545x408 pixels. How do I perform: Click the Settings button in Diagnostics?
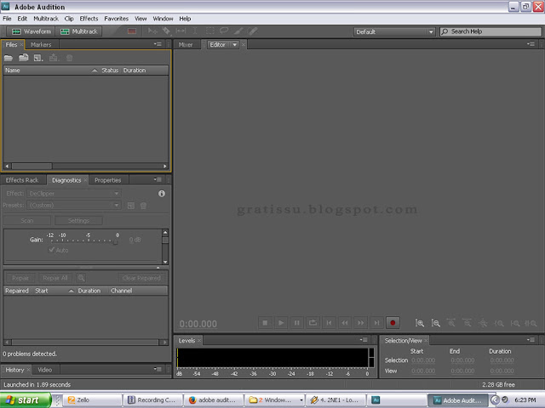pos(78,221)
